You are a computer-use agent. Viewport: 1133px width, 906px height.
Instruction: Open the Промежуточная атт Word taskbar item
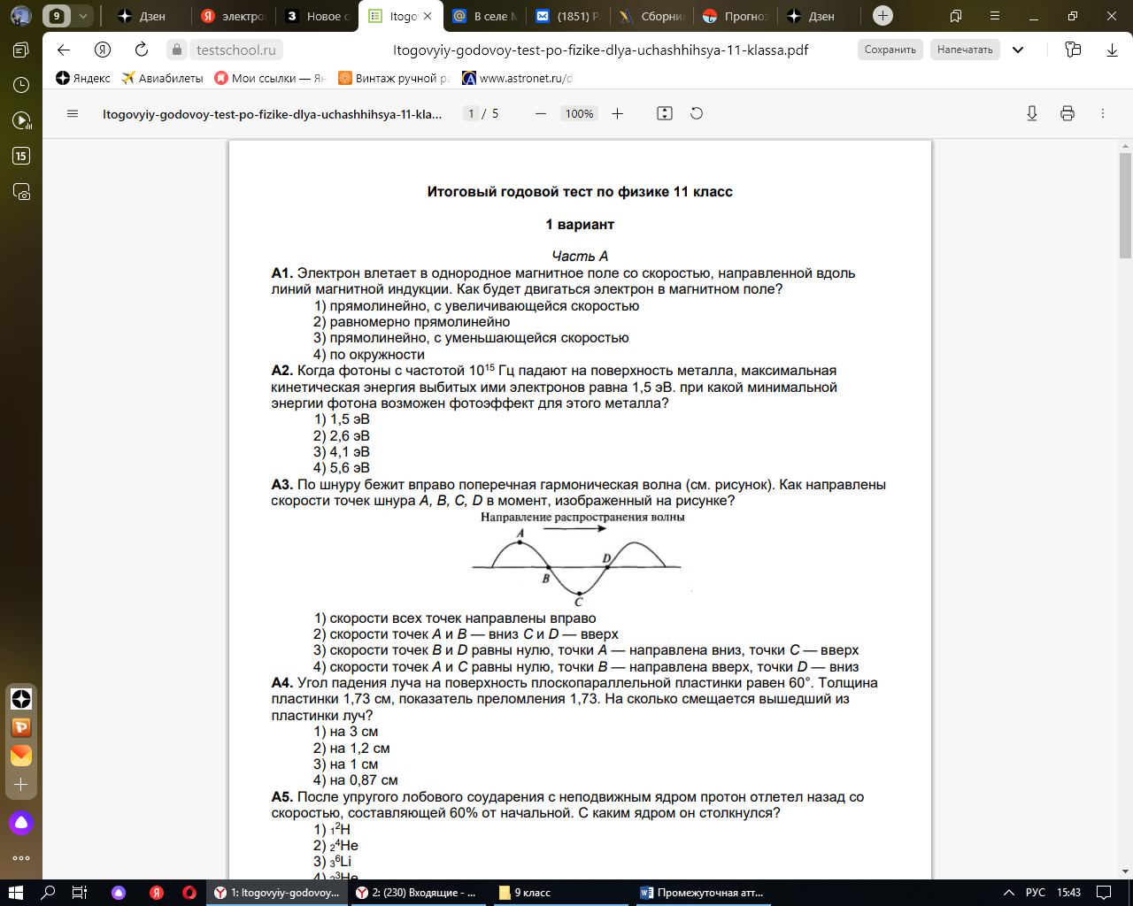click(x=702, y=893)
